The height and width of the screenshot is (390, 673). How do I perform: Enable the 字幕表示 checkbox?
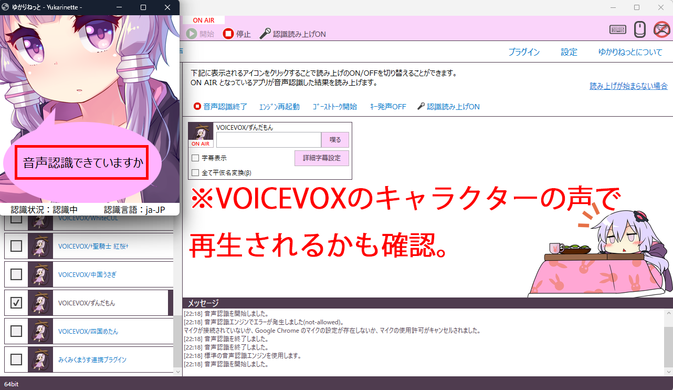tap(195, 158)
